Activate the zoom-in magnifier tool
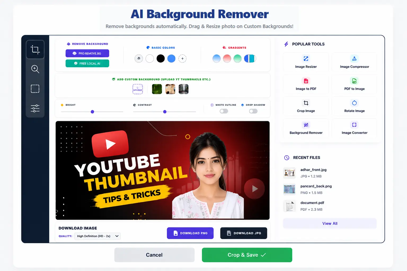This screenshot has width=407, height=271. tap(35, 69)
